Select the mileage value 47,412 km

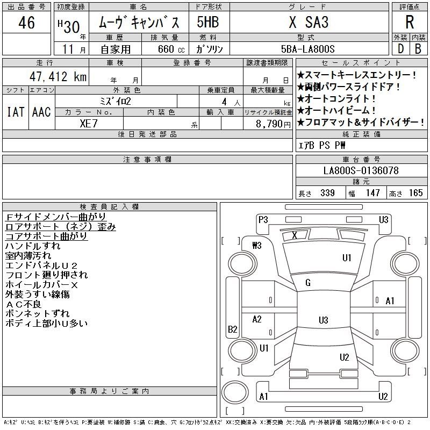pyautogui.click(x=58, y=77)
